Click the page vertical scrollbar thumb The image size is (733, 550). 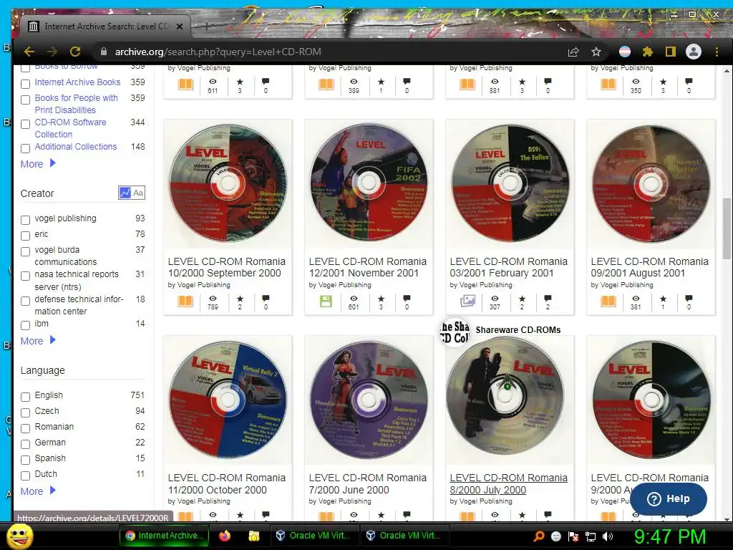727,228
